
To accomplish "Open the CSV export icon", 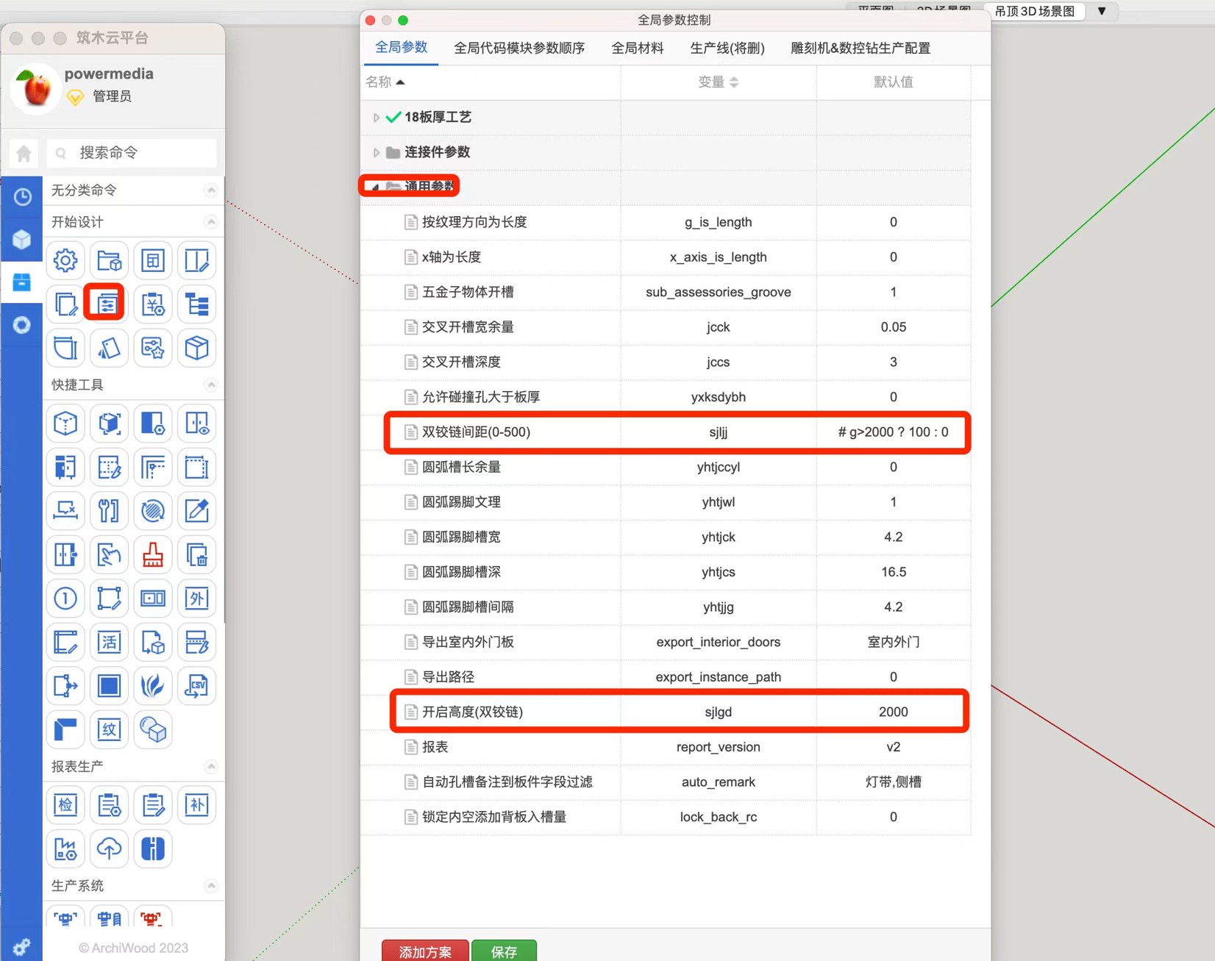I will click(196, 686).
